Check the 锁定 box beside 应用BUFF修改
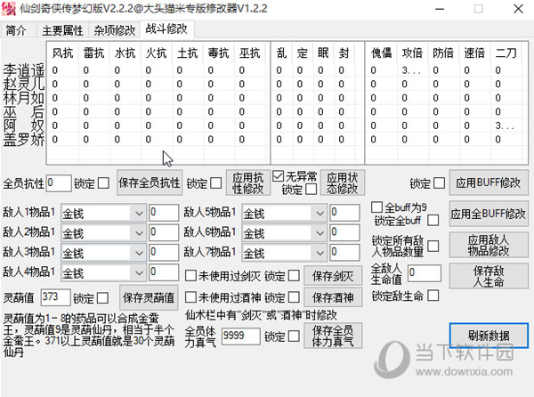The image size is (534, 397). point(440,183)
